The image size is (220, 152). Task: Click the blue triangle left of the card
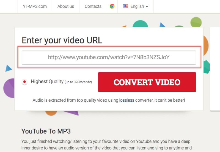click(8, 68)
